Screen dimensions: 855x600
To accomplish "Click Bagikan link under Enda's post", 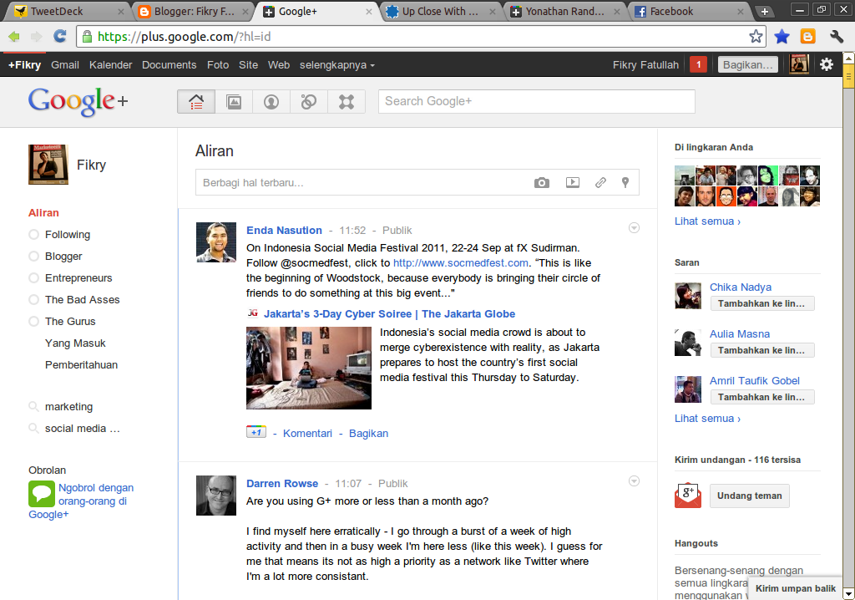I will point(368,434).
